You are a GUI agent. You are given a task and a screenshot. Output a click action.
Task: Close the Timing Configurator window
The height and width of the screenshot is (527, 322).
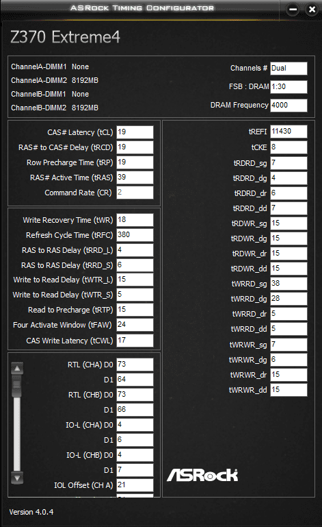(312, 9)
